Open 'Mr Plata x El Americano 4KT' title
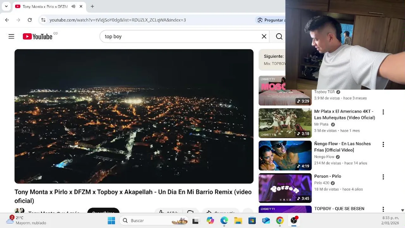This screenshot has height=228, width=405. pos(345,114)
